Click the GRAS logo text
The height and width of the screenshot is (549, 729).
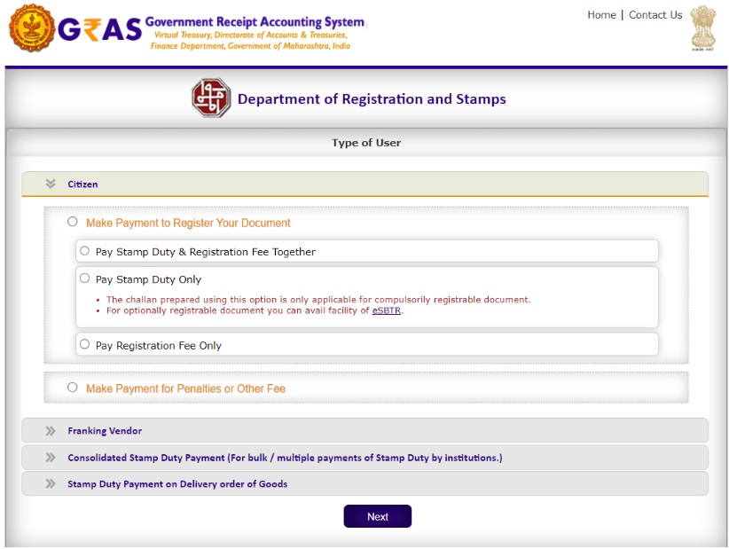99,30
